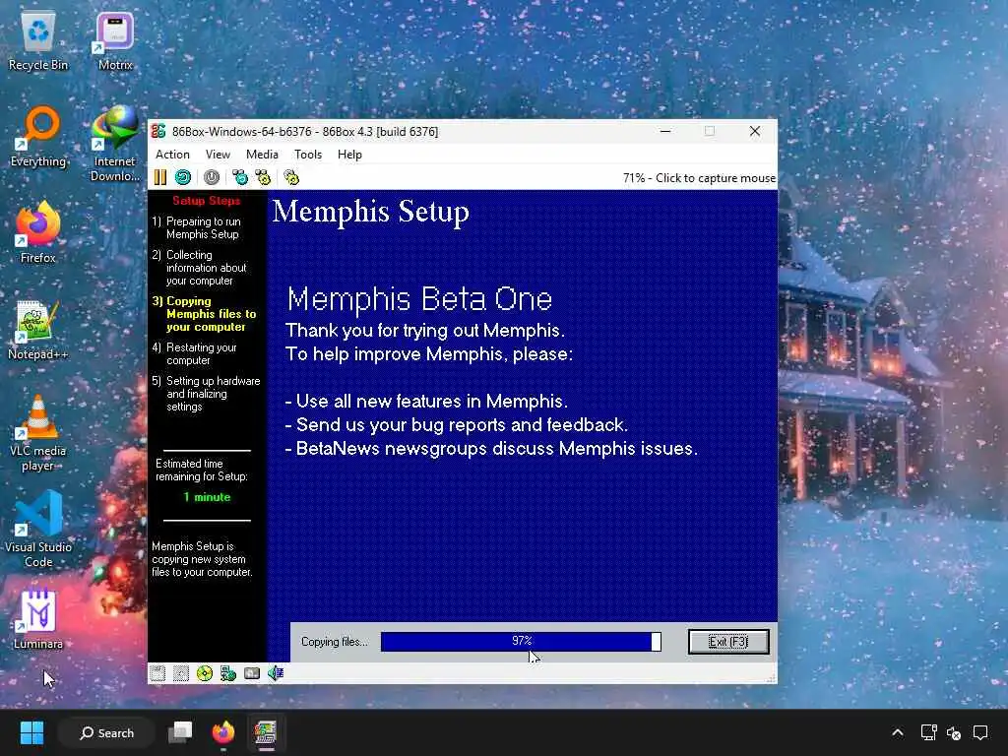This screenshot has width=1008, height=756.
Task: Click the muted volume tray icon
Action: point(954,732)
